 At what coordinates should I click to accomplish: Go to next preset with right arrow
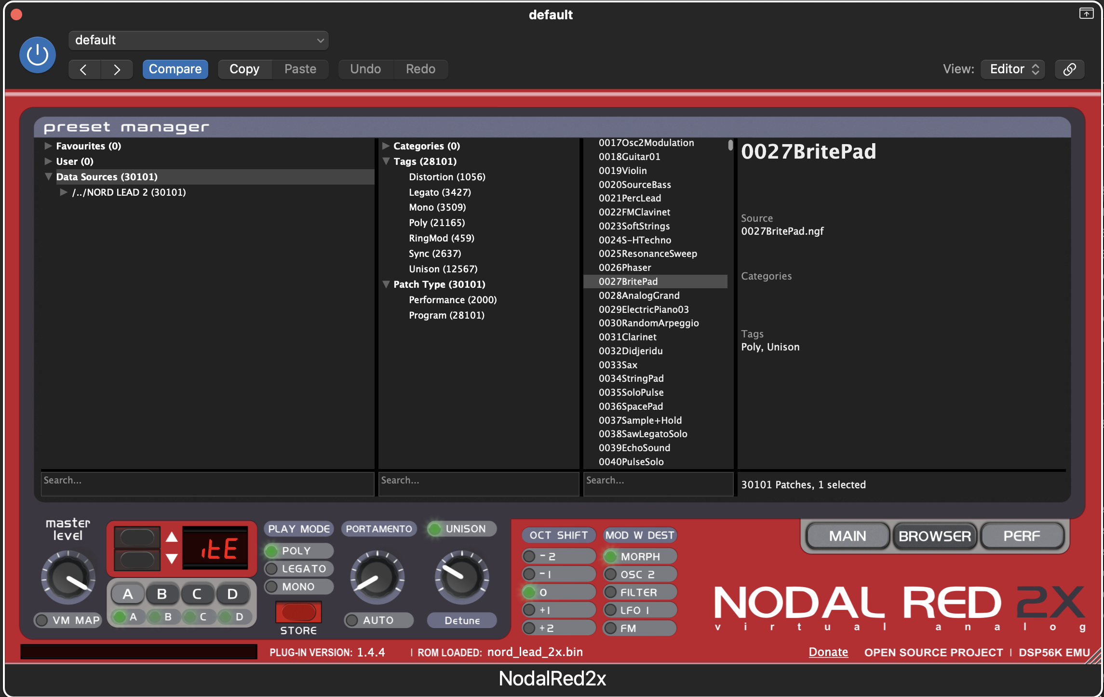coord(117,69)
